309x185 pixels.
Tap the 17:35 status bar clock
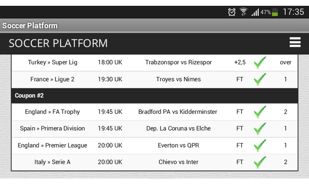293,12
